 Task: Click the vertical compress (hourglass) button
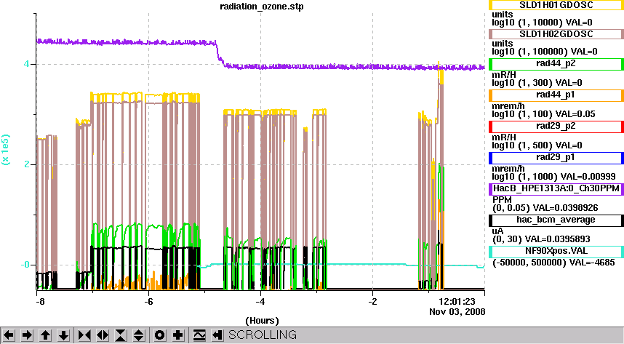click(121, 335)
